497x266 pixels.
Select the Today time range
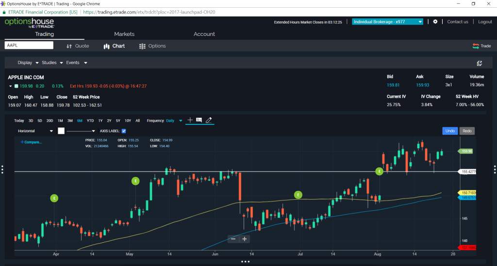[19, 121]
